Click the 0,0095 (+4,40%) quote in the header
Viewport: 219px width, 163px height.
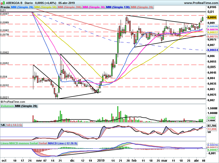[x=46, y=3]
